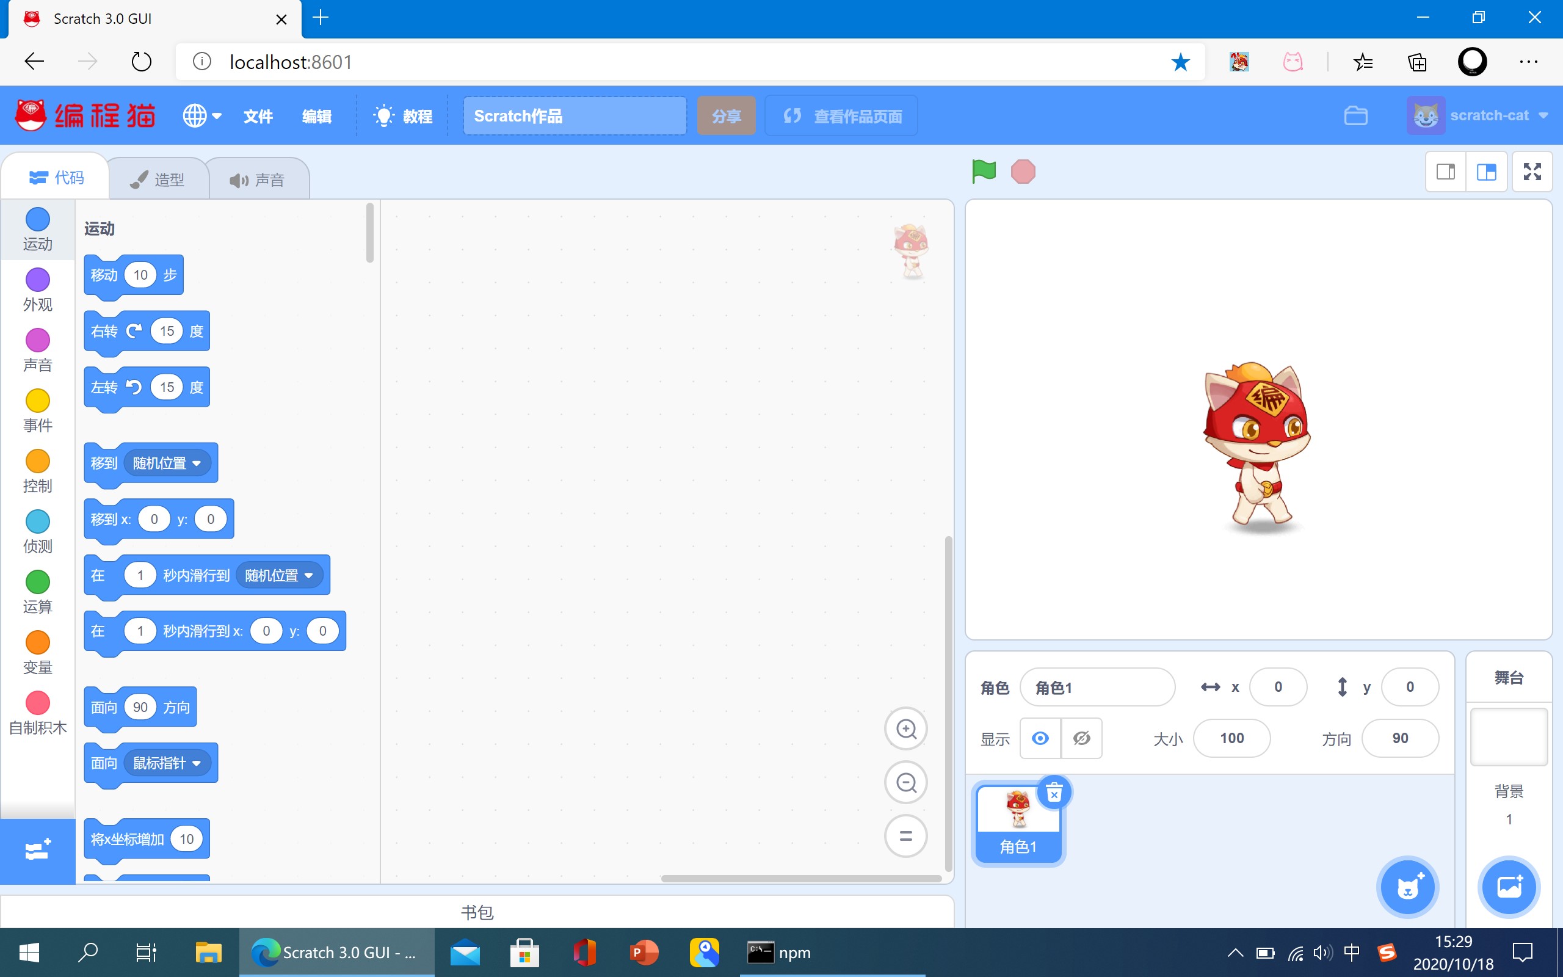Select the 变量 variables category

click(x=37, y=653)
